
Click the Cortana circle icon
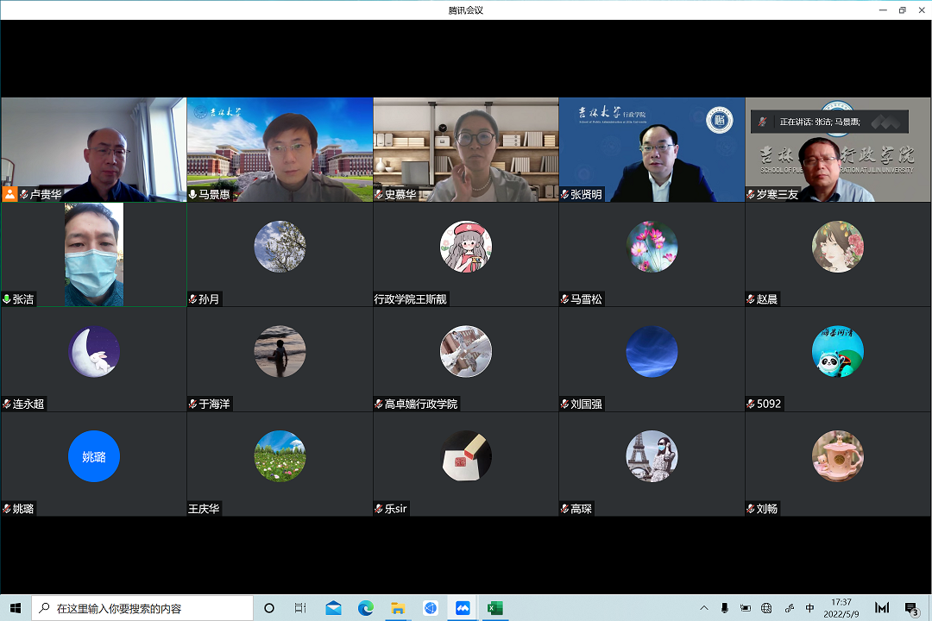tap(268, 608)
